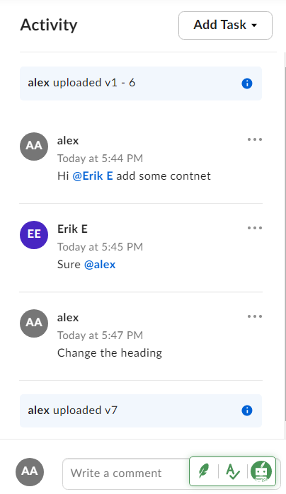Open info for alex uploaded v1 - 6
286x494 pixels.
click(x=246, y=84)
